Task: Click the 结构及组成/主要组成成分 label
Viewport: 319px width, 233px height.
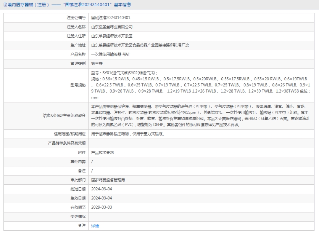Action: (64, 115)
